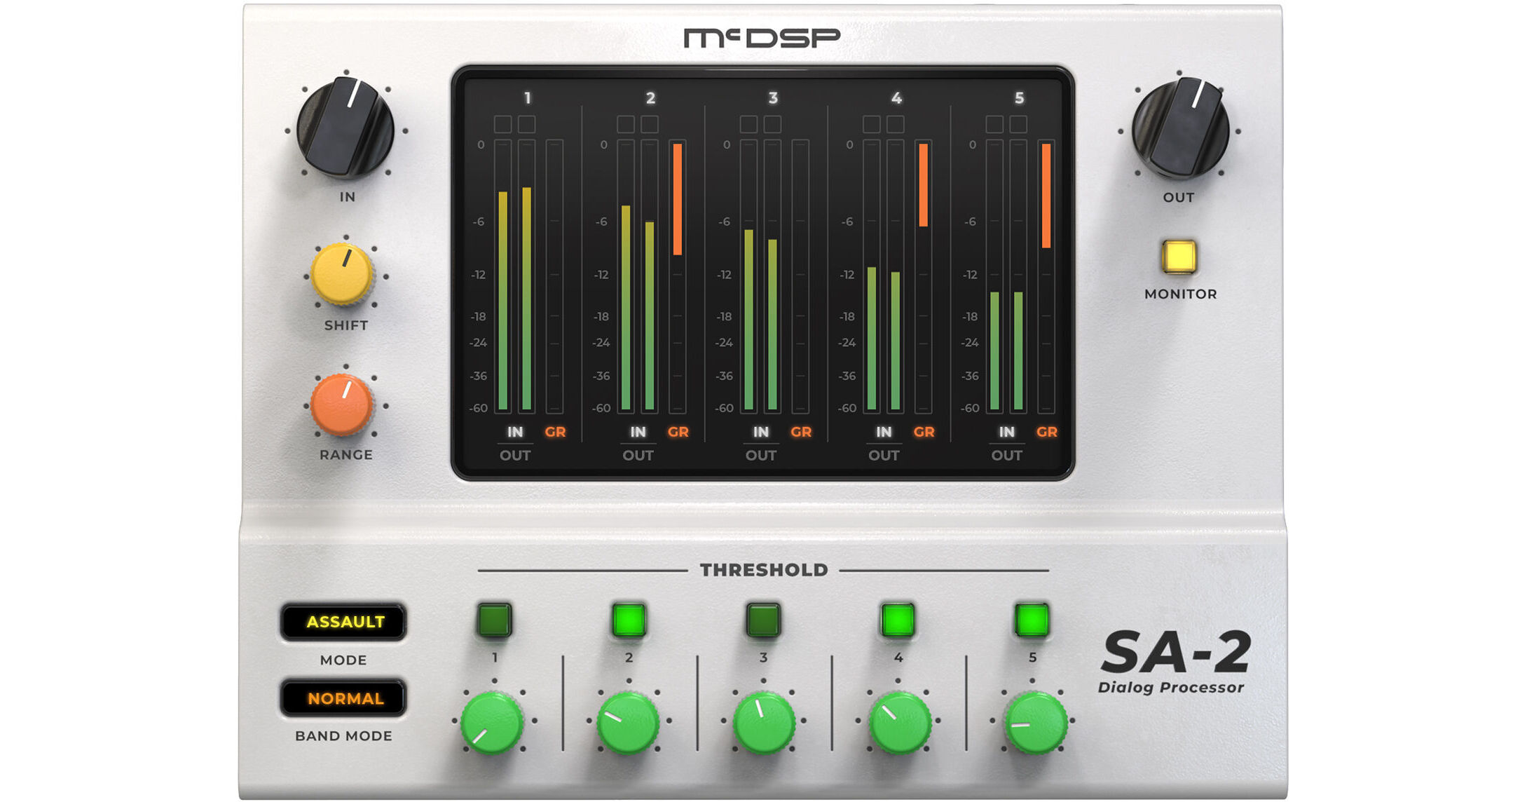Click band 4 left clip indicator square

pos(872,124)
